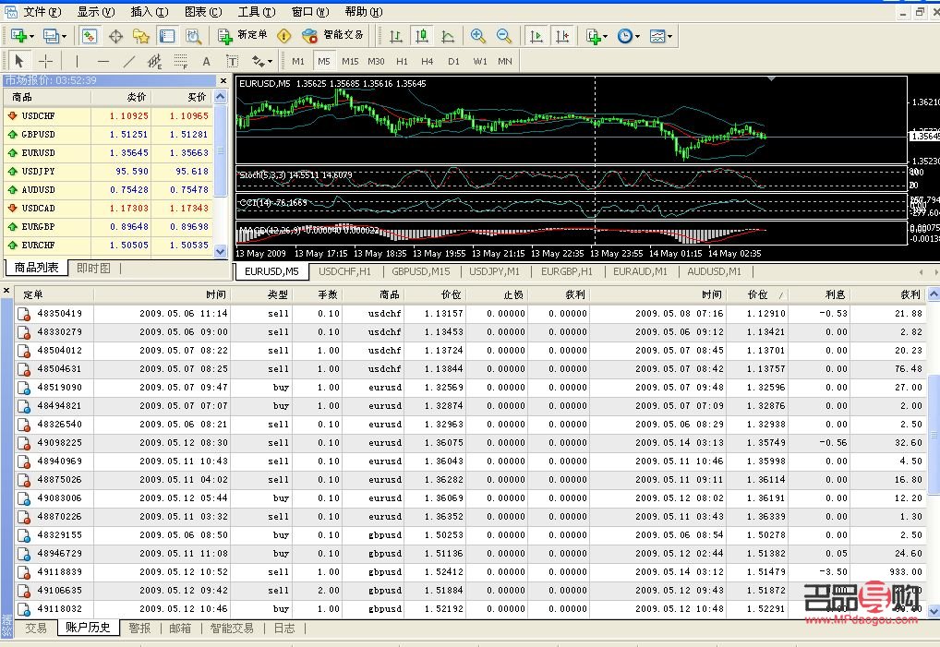Image resolution: width=940 pixels, height=647 pixels.
Task: Expand the periods clock dropdown arrow
Action: click(637, 37)
